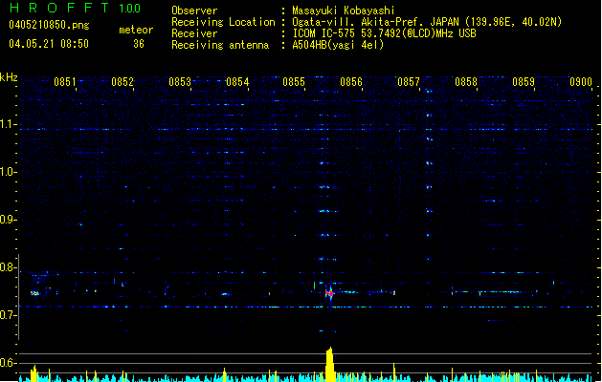This screenshot has height=382, width=602.
Task: Click the Observer label
Action: click(x=194, y=11)
